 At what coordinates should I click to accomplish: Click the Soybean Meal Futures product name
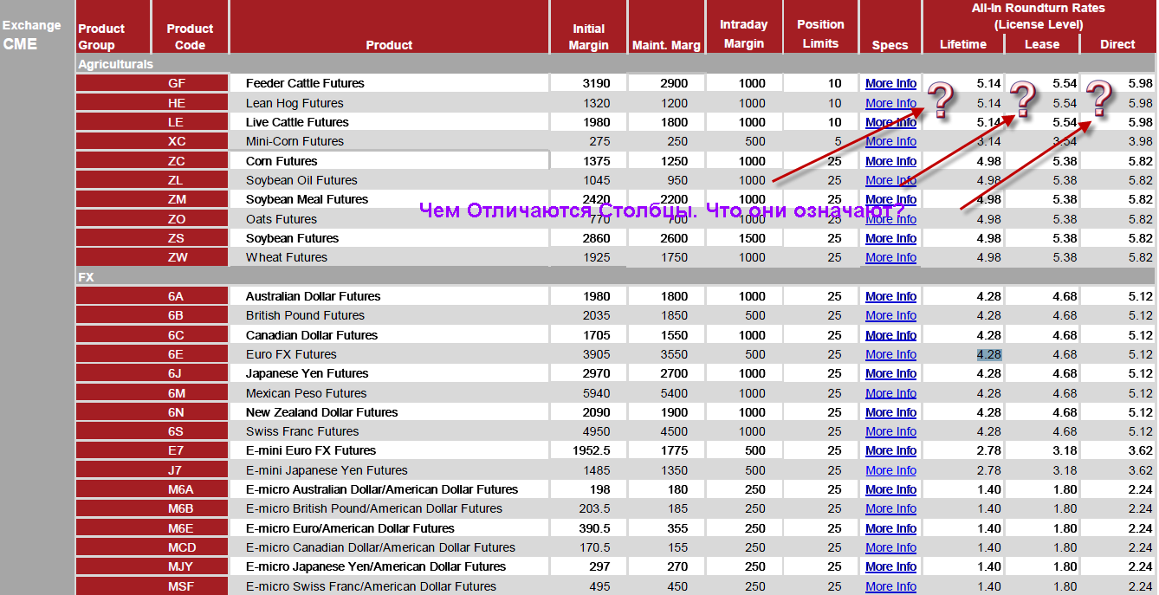[x=307, y=199]
